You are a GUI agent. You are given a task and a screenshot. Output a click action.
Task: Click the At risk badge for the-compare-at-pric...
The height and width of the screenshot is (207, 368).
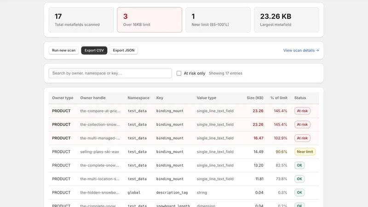302,111
